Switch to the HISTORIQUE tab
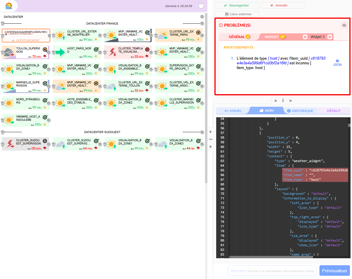The height and width of the screenshot is (279, 352). coord(300,111)
